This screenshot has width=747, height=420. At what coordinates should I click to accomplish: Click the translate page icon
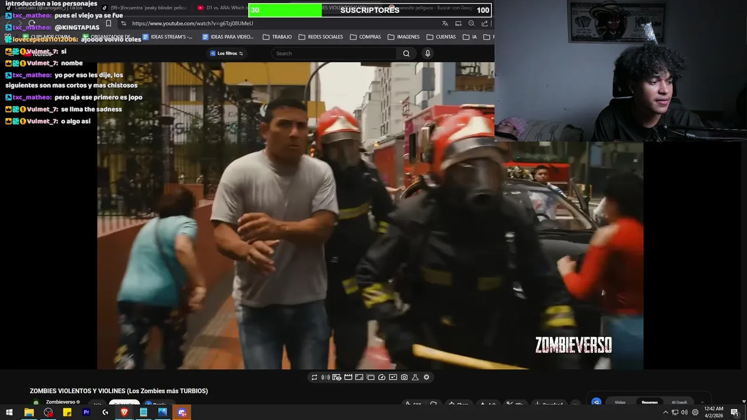(445, 23)
